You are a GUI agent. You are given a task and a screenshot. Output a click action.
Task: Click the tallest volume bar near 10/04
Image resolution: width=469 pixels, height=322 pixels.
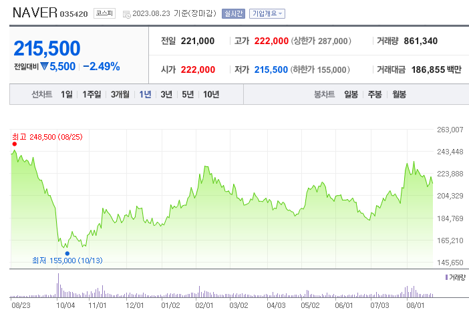point(58,285)
